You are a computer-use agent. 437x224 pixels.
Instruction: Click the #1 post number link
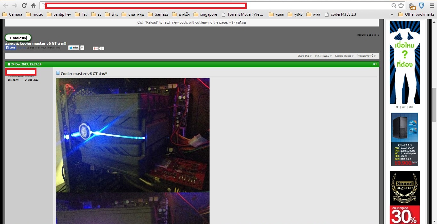pos(375,64)
